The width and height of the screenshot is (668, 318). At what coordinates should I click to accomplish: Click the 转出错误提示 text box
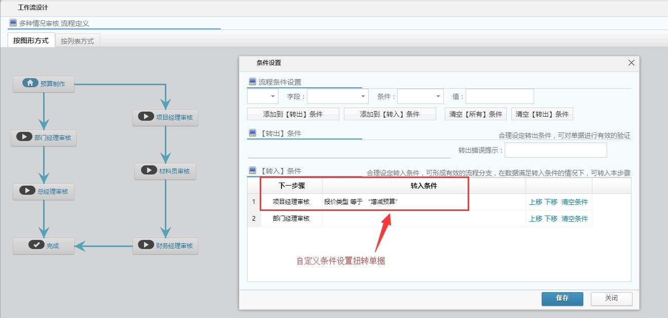(x=555, y=150)
